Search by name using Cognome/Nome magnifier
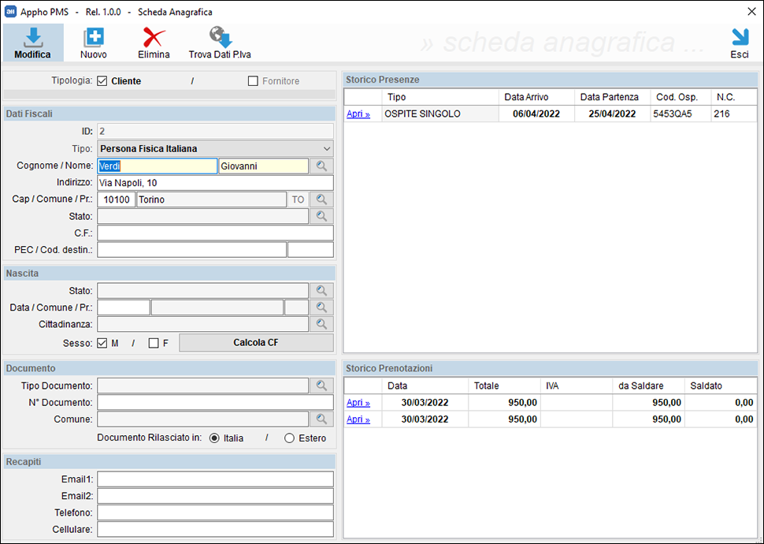 (x=321, y=166)
